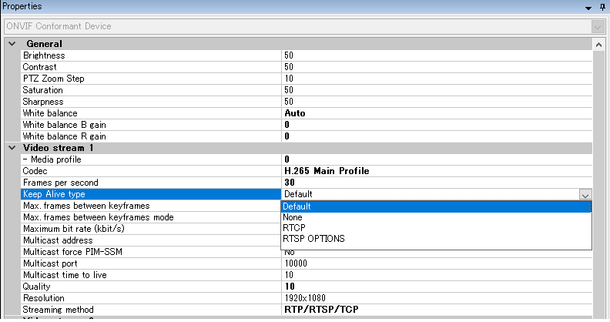Pin the Properties panel

(x=602, y=6)
